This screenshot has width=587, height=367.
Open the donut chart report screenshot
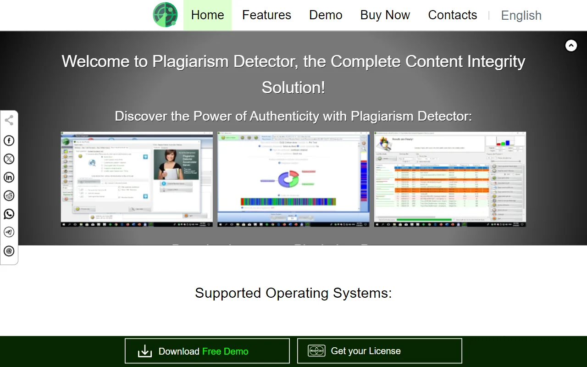(293, 179)
